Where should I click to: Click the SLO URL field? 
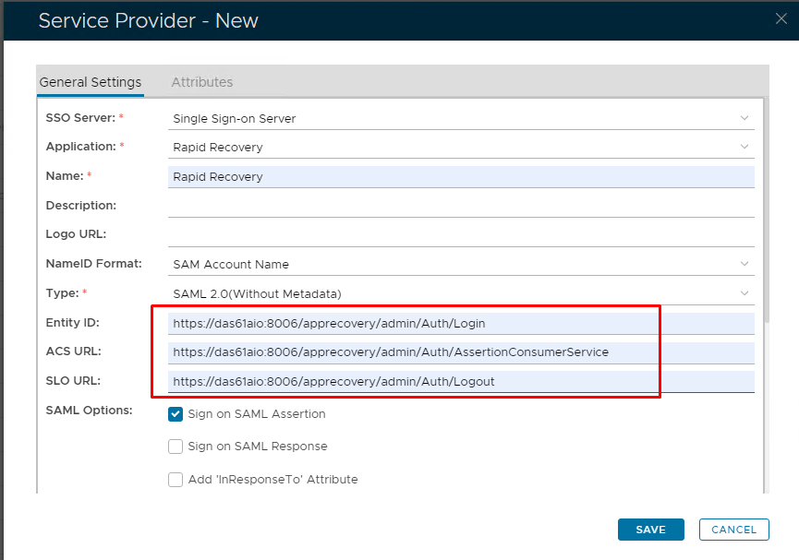click(460, 381)
